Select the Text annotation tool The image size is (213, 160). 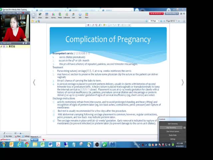point(118,25)
